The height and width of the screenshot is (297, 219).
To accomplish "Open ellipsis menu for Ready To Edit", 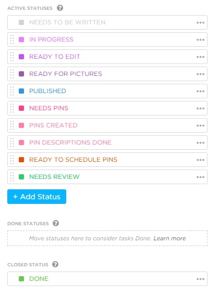I will [200, 57].
